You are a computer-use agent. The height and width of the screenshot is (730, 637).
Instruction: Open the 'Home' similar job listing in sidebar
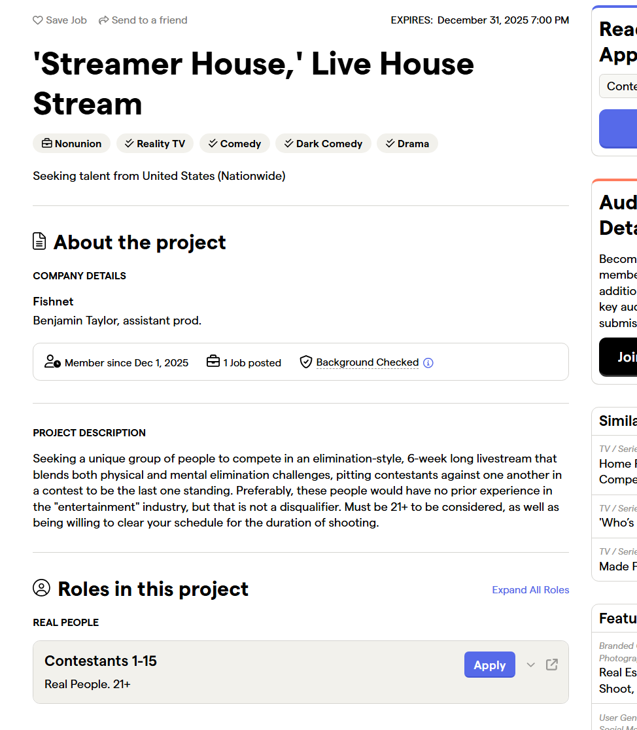(x=618, y=471)
